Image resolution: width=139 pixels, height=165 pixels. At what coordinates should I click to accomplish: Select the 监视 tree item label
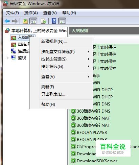pos(22,58)
